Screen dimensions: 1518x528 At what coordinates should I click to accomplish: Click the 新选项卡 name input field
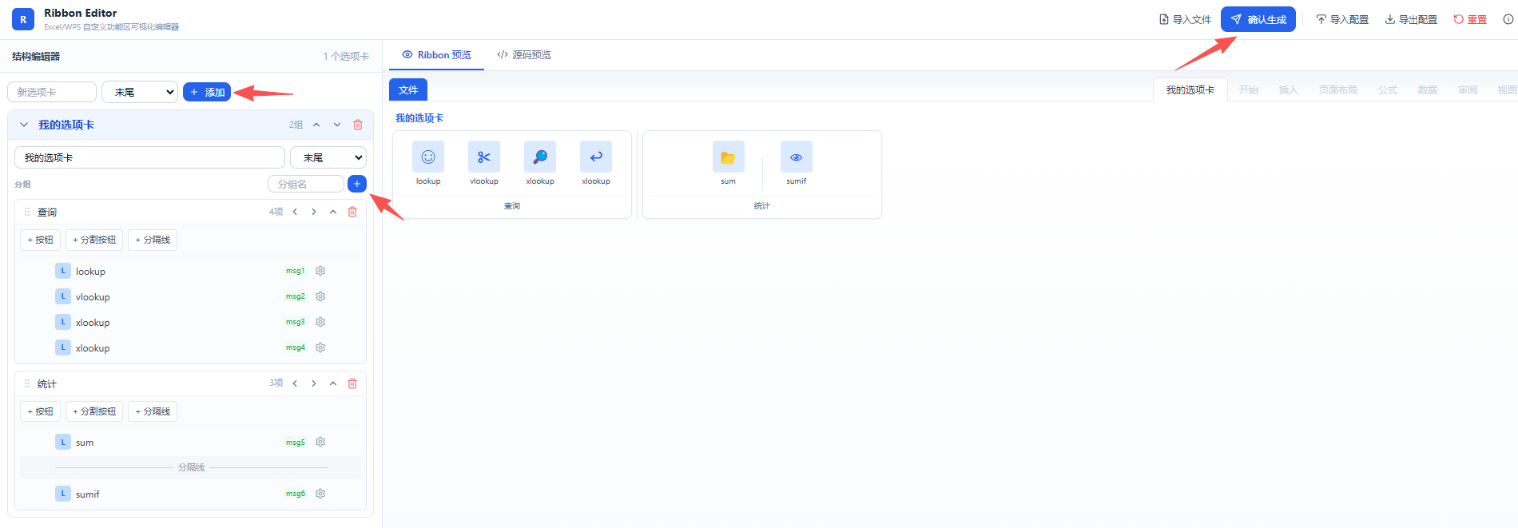[x=52, y=92]
